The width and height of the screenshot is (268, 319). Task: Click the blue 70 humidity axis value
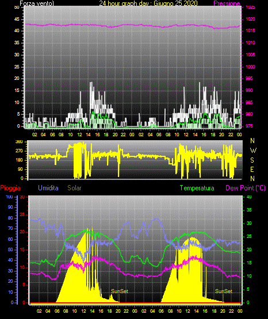pos(10,228)
